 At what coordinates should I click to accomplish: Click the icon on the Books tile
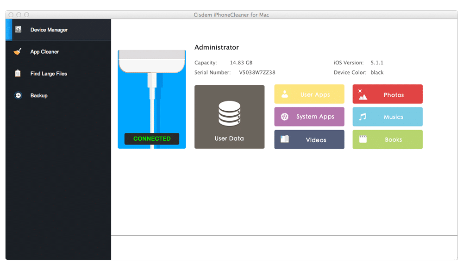(x=363, y=139)
